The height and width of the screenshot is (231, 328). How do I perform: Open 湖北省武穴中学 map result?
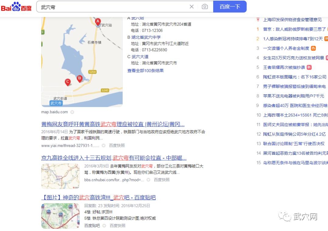[146, 37]
